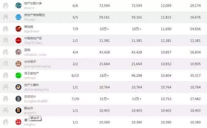Click the rank 27 number badge
The image size is (207, 128).
click(5, 6)
